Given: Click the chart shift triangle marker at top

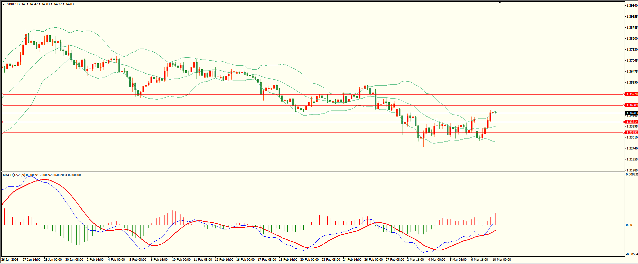Looking at the screenshot, I should pos(500,2).
